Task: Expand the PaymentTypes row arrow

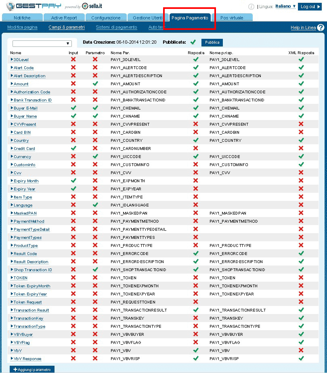Action: coord(12,237)
